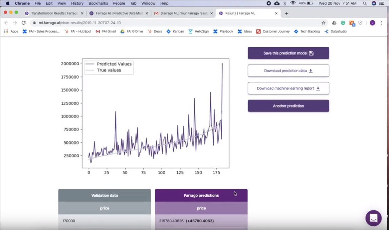This screenshot has height=230, width=389.
Task: Open a new browser tab
Action: (x=287, y=14)
